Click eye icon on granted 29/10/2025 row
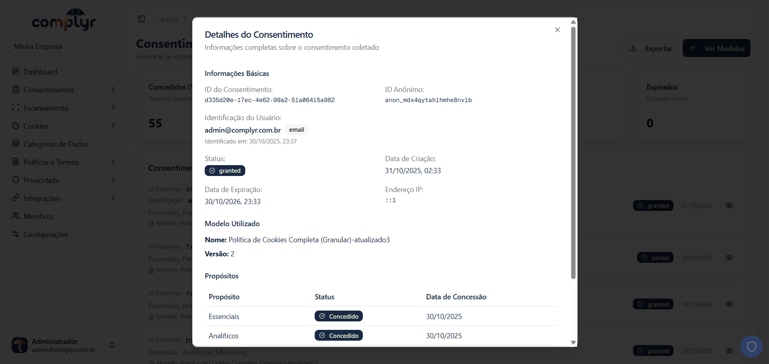 tap(730, 304)
